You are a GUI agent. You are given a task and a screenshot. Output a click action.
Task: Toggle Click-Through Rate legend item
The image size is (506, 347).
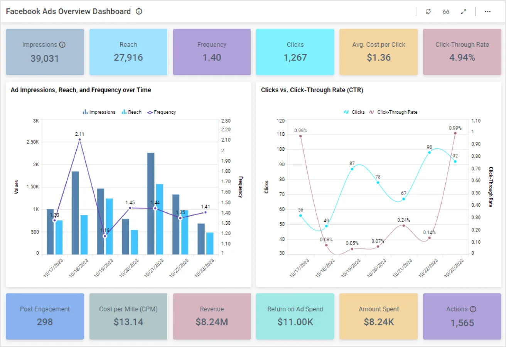393,112
